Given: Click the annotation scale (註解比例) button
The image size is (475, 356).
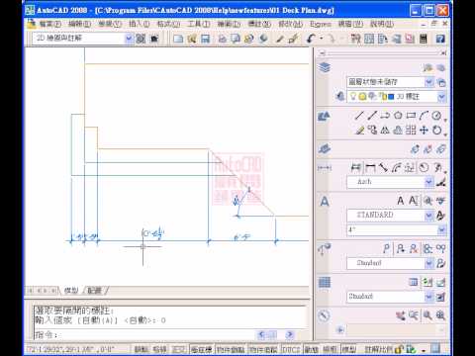Looking at the screenshot, I should pos(378,349).
